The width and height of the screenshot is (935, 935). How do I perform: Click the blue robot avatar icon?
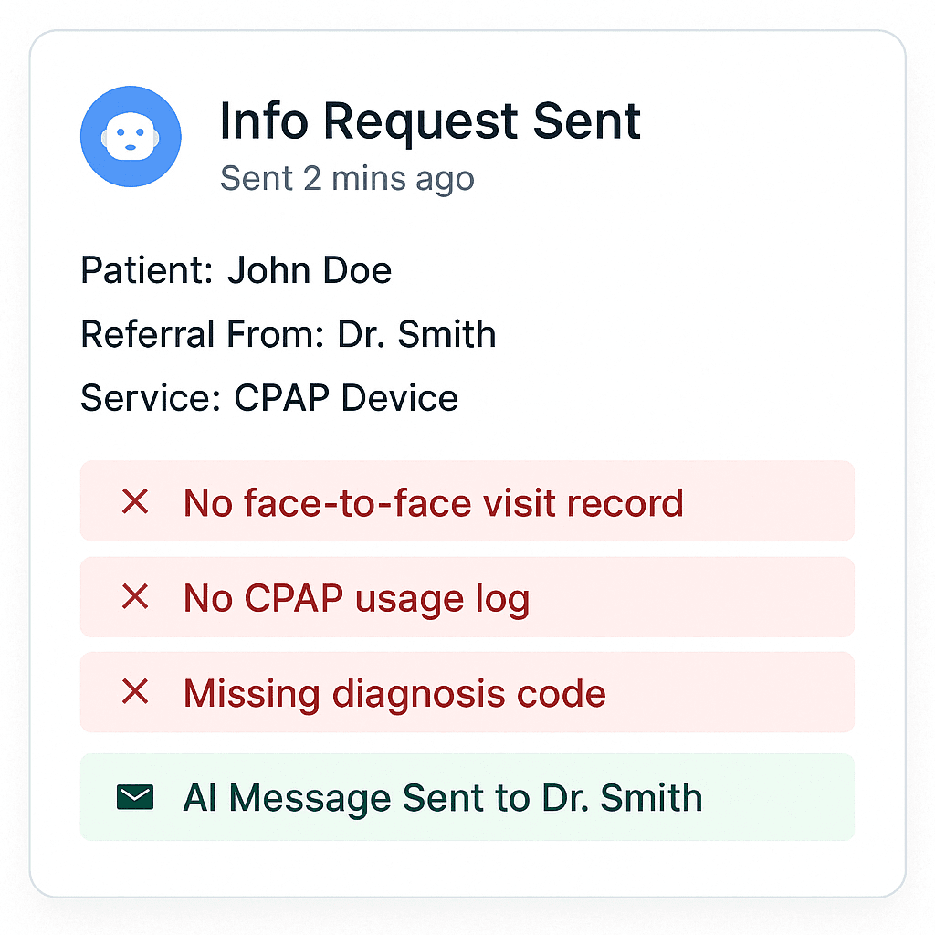coord(131,137)
